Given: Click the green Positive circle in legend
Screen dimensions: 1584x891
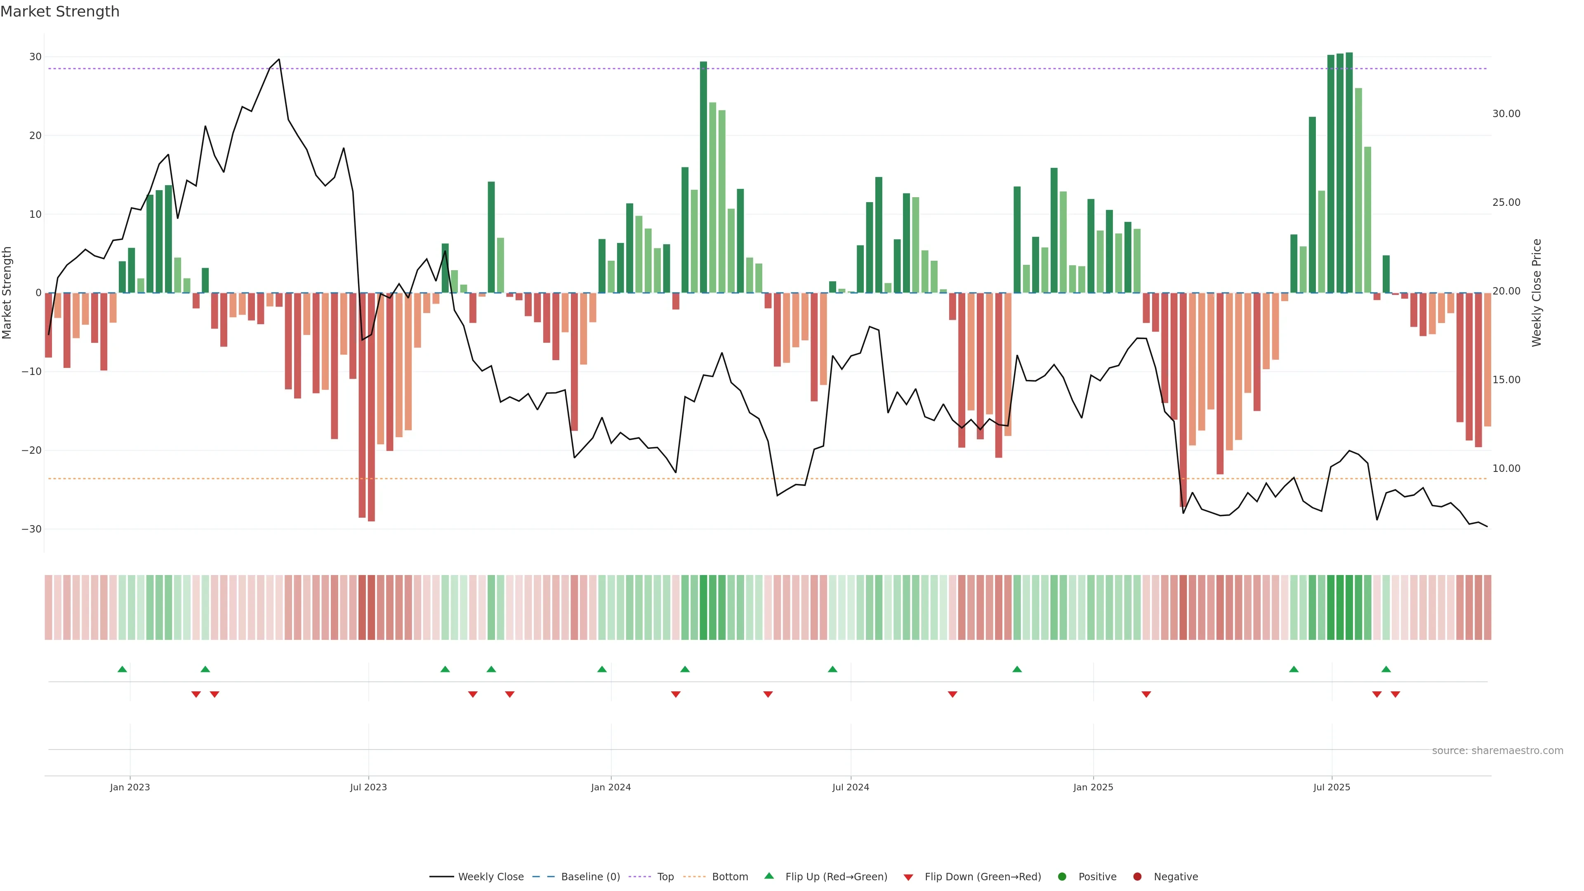Looking at the screenshot, I should point(1062,877).
